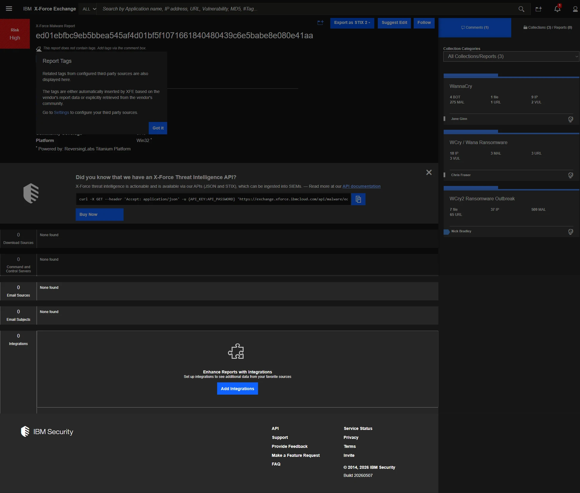Screen dimensions: 580x493
Task: Click the badge icon next to Chris Fraser
Action: [x=570, y=175]
